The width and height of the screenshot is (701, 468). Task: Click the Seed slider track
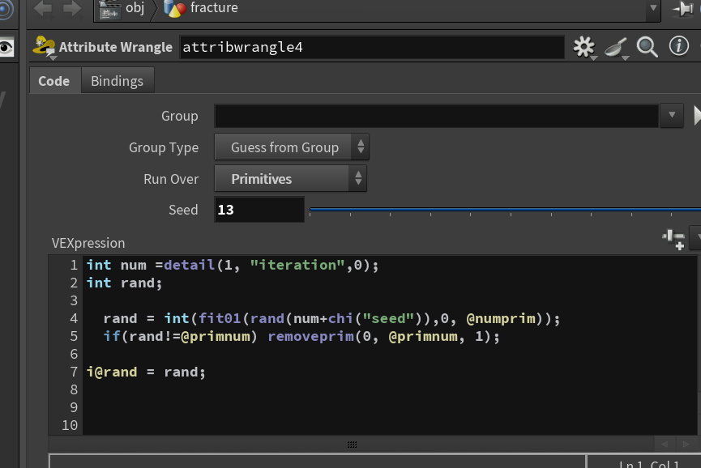pos(505,209)
